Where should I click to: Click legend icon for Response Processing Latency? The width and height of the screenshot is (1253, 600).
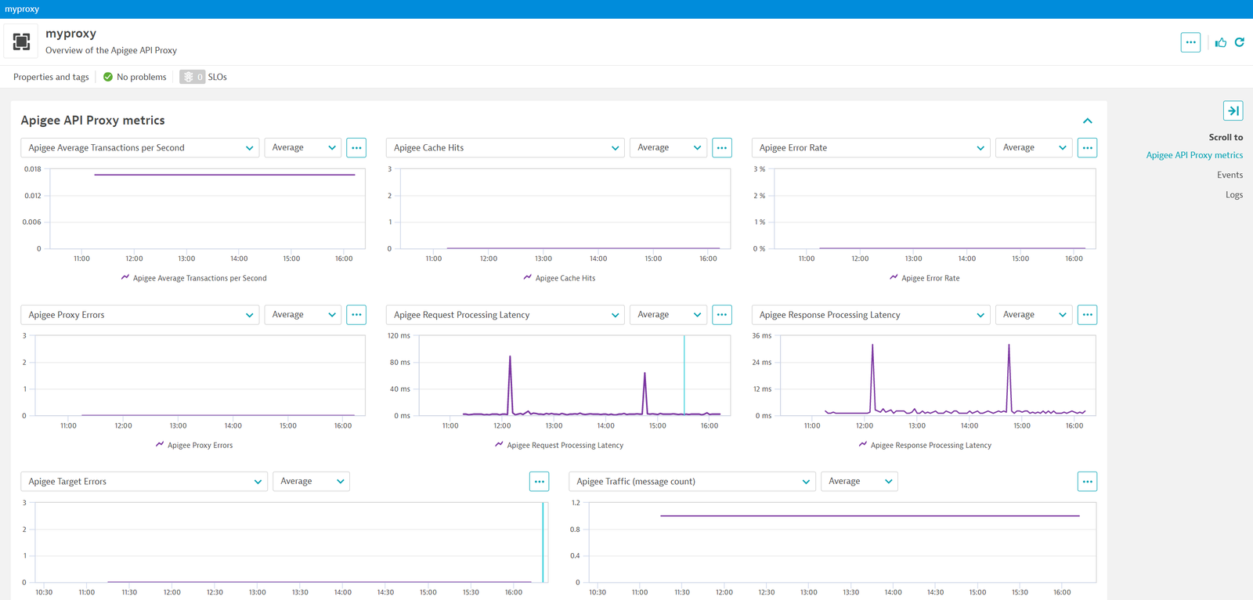click(x=863, y=444)
